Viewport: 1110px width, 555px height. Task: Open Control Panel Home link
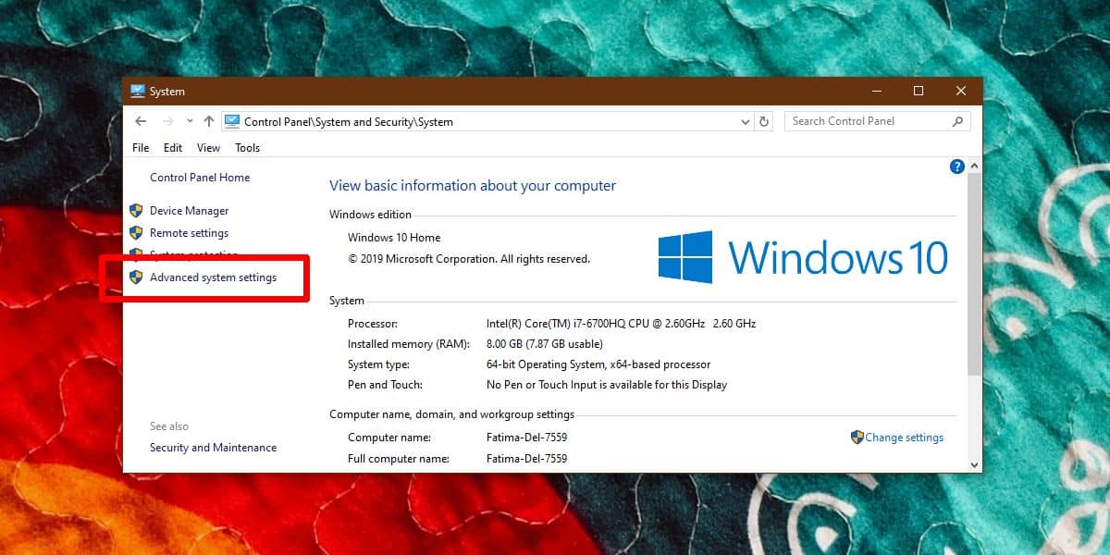pos(200,178)
